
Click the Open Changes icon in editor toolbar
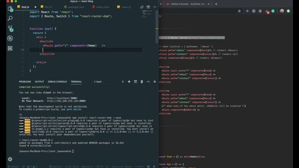click(142, 7)
